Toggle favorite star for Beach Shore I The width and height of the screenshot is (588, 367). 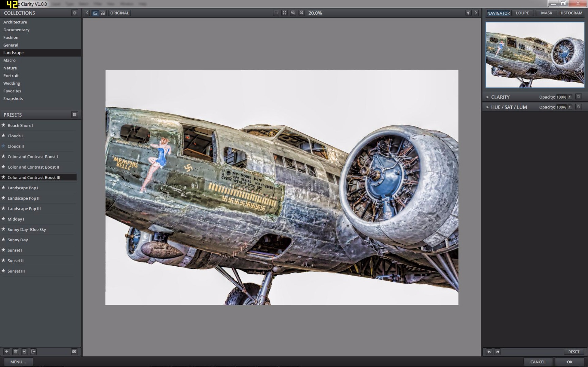[3, 125]
